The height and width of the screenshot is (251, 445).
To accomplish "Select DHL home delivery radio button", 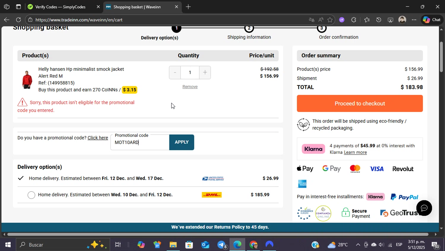I will pos(31,195).
